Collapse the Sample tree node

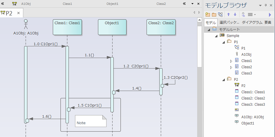(216, 36)
